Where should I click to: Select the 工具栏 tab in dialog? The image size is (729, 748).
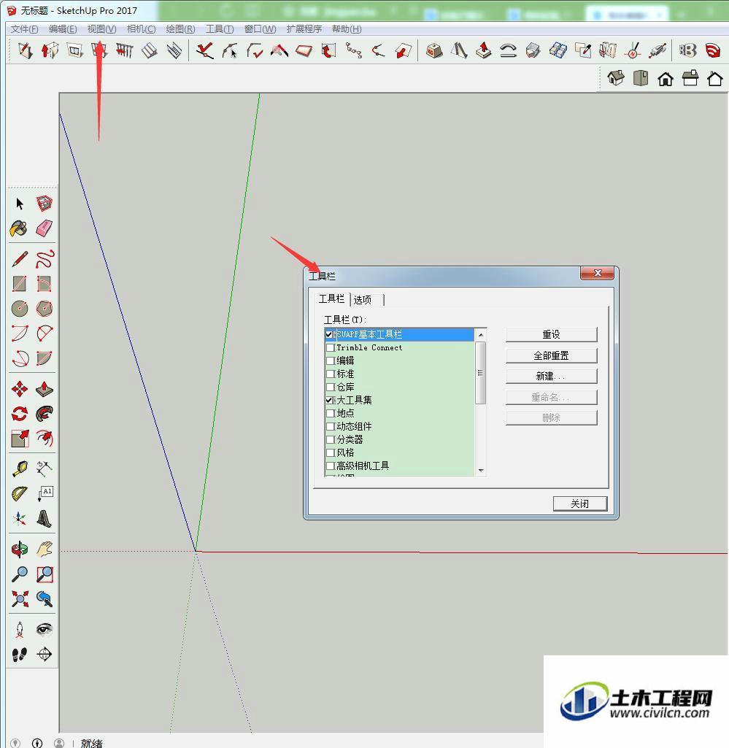pos(331,298)
